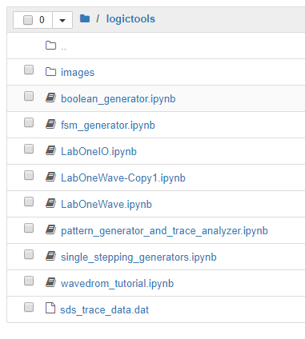The height and width of the screenshot is (339, 305).
Task: Click the parent directory folder icon
Action: [50, 46]
